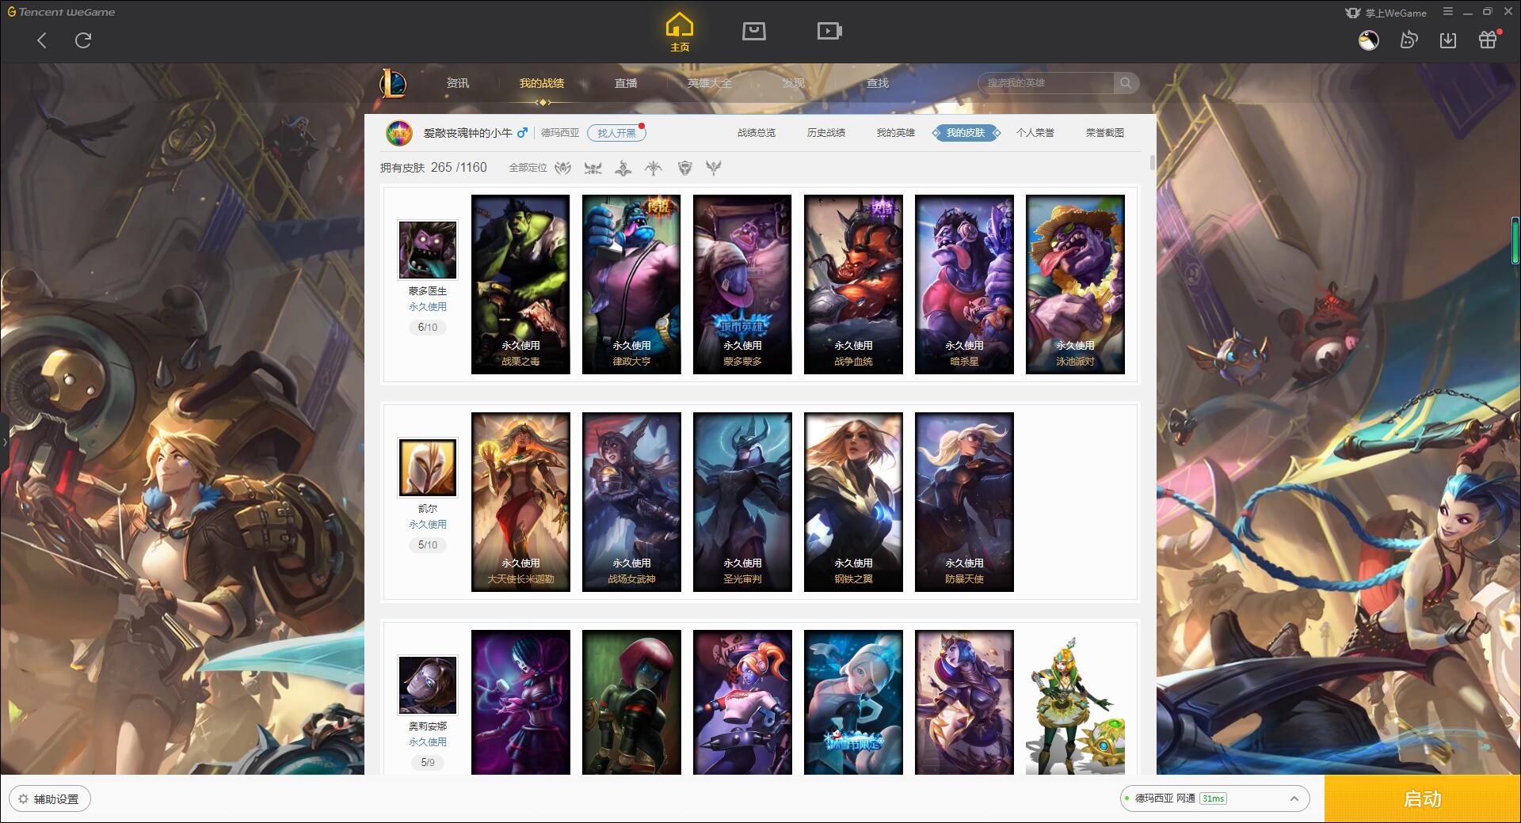Open the 发现 tab
The height and width of the screenshot is (823, 1521).
(x=794, y=83)
